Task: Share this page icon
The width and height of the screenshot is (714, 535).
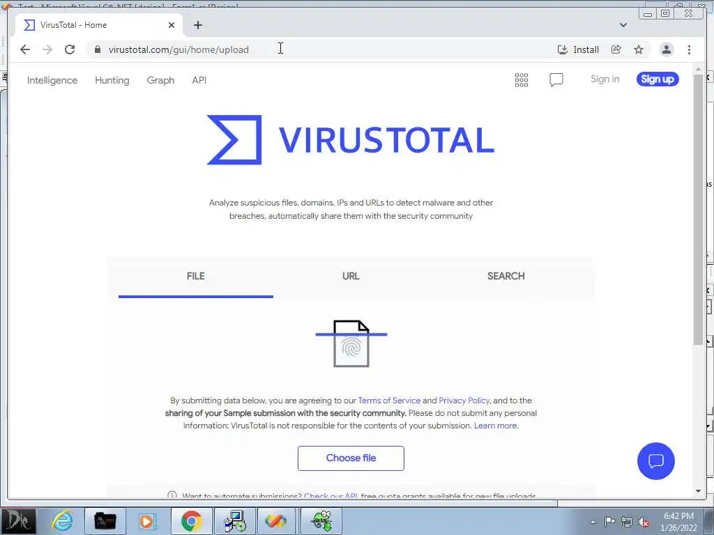Action: [x=616, y=49]
